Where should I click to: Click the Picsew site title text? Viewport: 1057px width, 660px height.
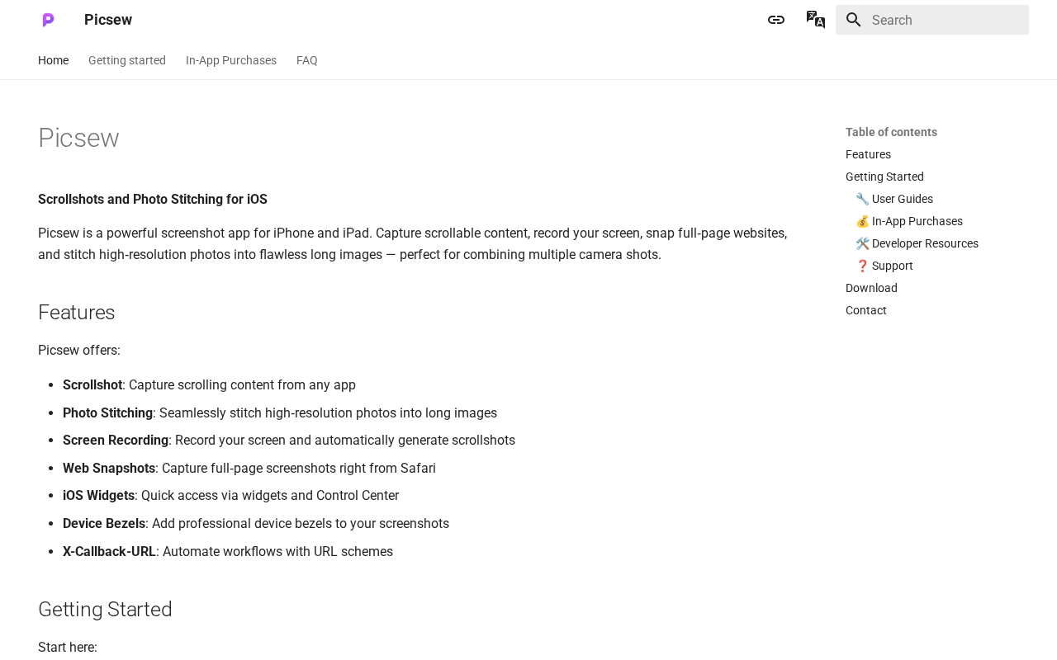(x=108, y=20)
